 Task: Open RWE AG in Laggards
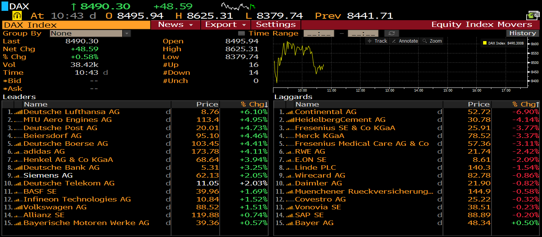pyautogui.click(x=310, y=152)
